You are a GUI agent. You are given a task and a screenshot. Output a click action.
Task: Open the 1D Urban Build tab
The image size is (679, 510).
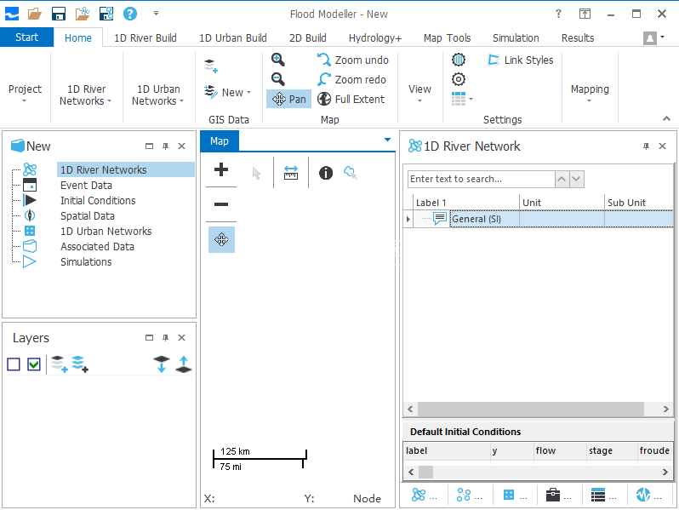(233, 37)
